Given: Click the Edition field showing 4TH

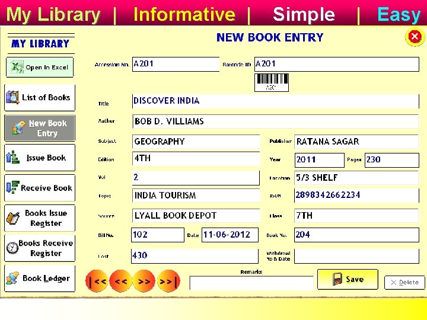Looking at the screenshot, I should (x=196, y=159).
